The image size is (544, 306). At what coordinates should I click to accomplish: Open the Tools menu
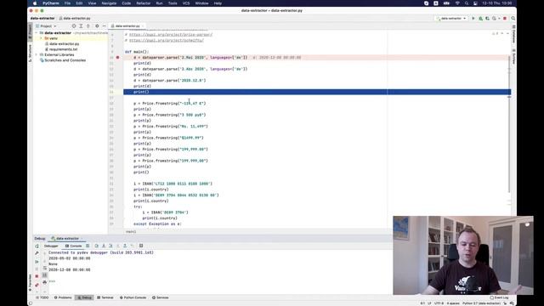tap(173, 3)
